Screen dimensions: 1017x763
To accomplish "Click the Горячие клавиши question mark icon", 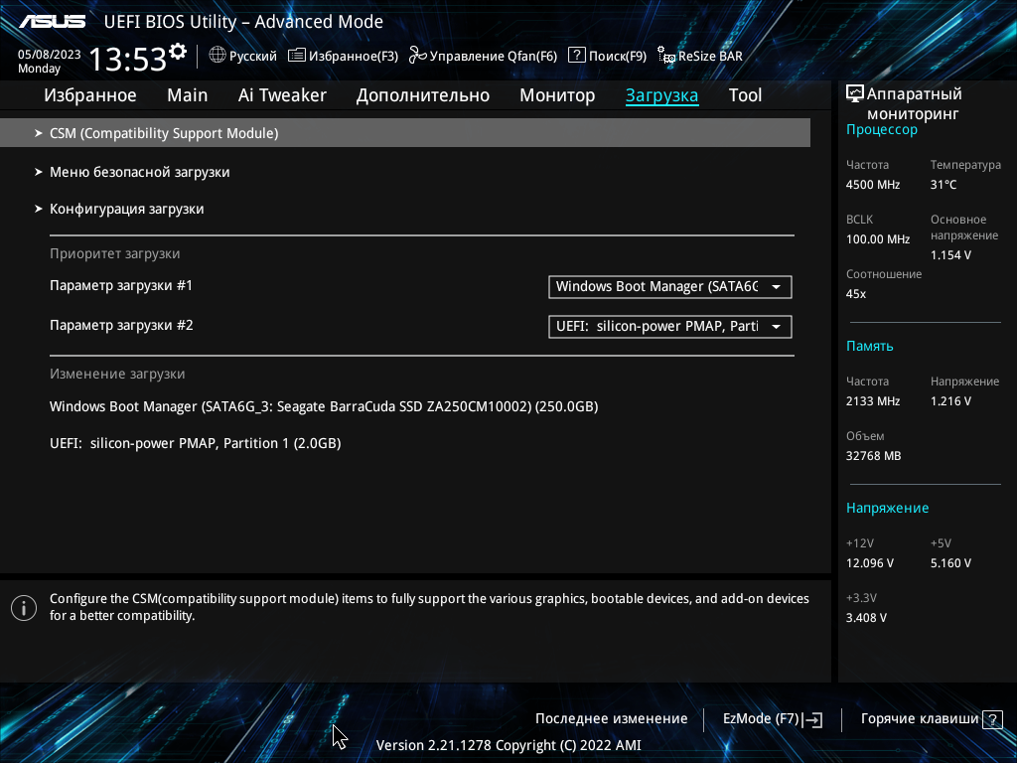I will pos(991,719).
